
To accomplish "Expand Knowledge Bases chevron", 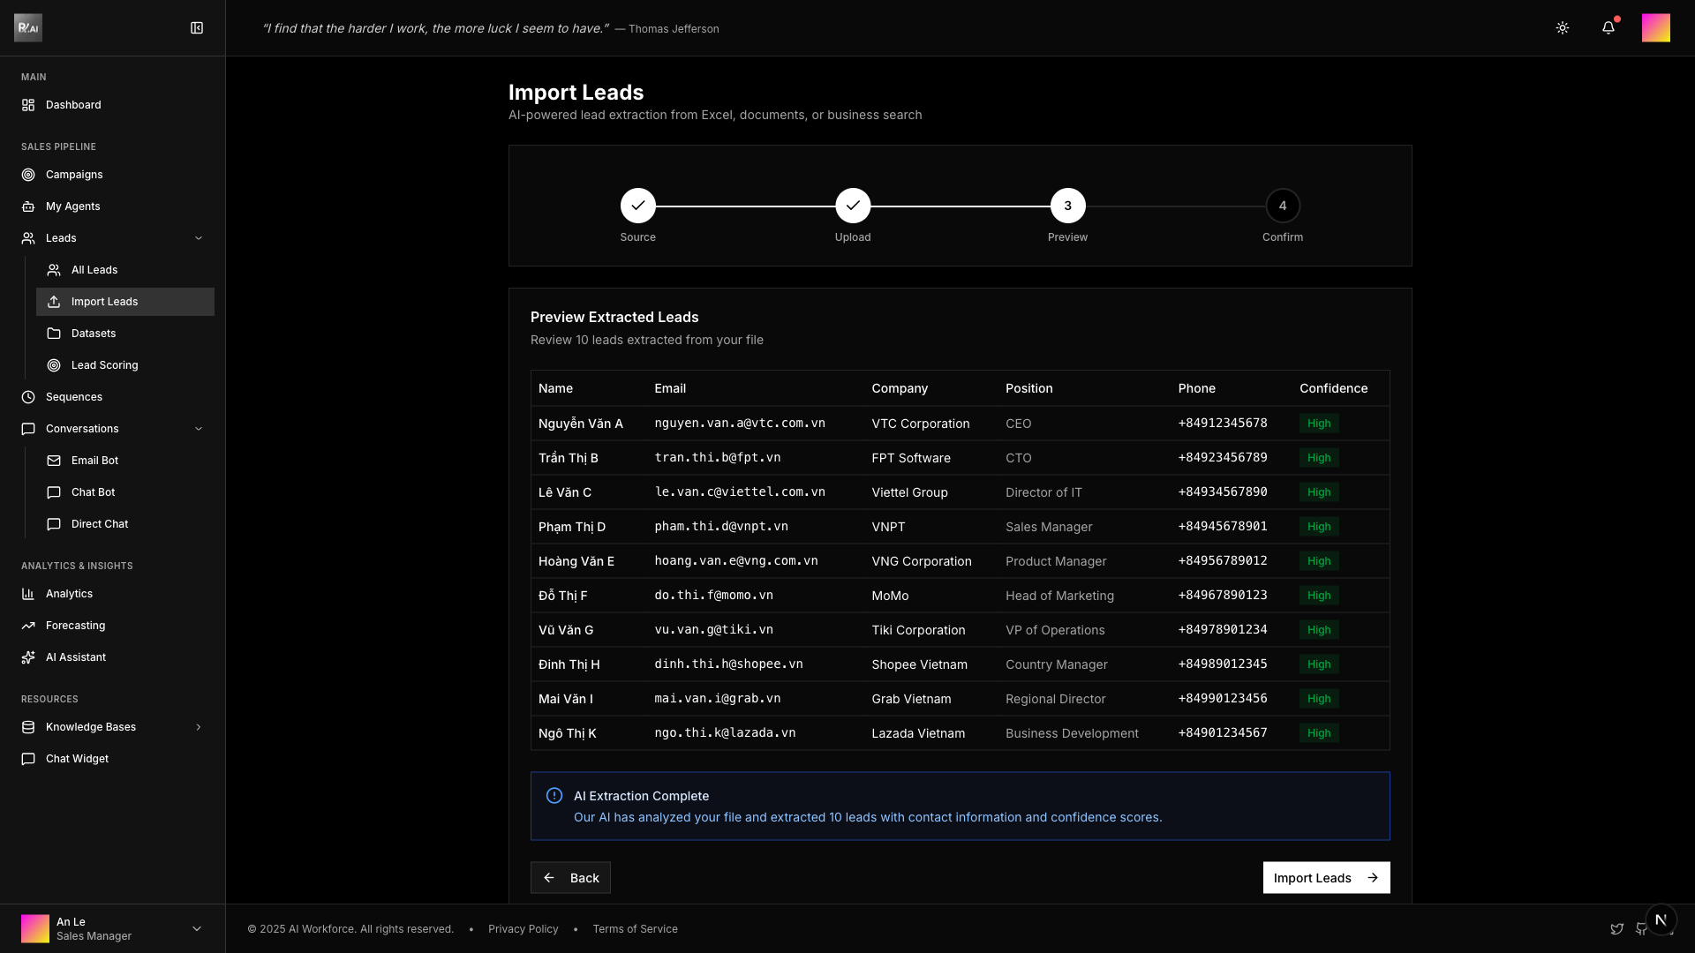I will point(198,727).
